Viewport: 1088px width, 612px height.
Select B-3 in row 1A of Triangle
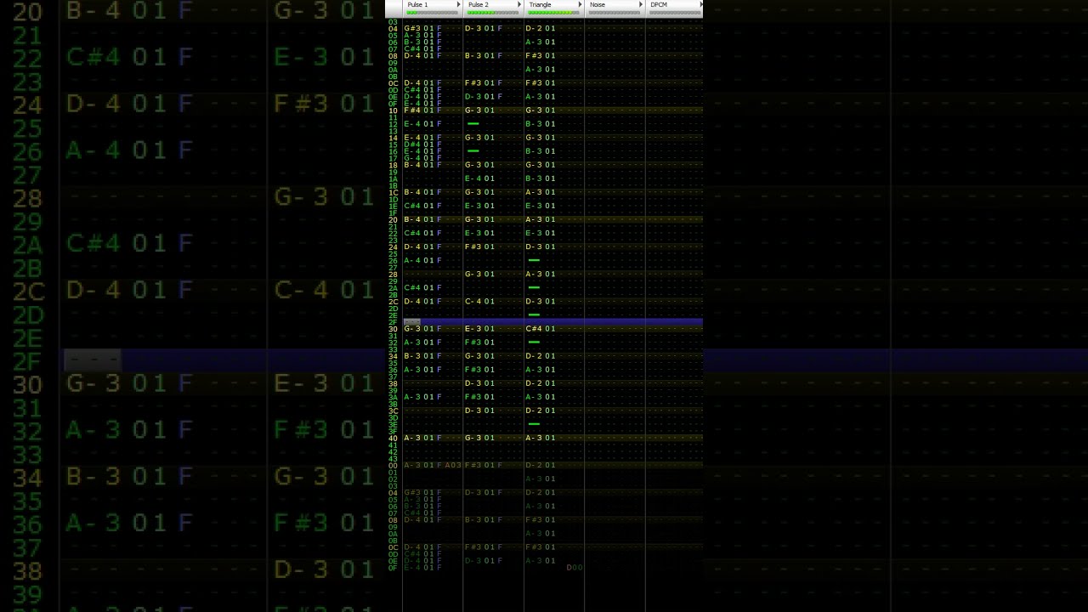coord(534,178)
